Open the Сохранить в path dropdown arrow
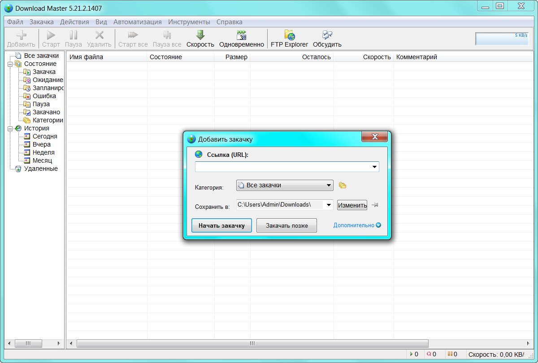The width and height of the screenshot is (538, 363). 329,205
